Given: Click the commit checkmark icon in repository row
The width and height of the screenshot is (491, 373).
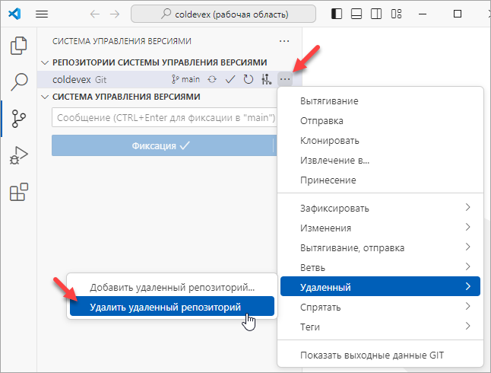Looking at the screenshot, I should [x=230, y=78].
